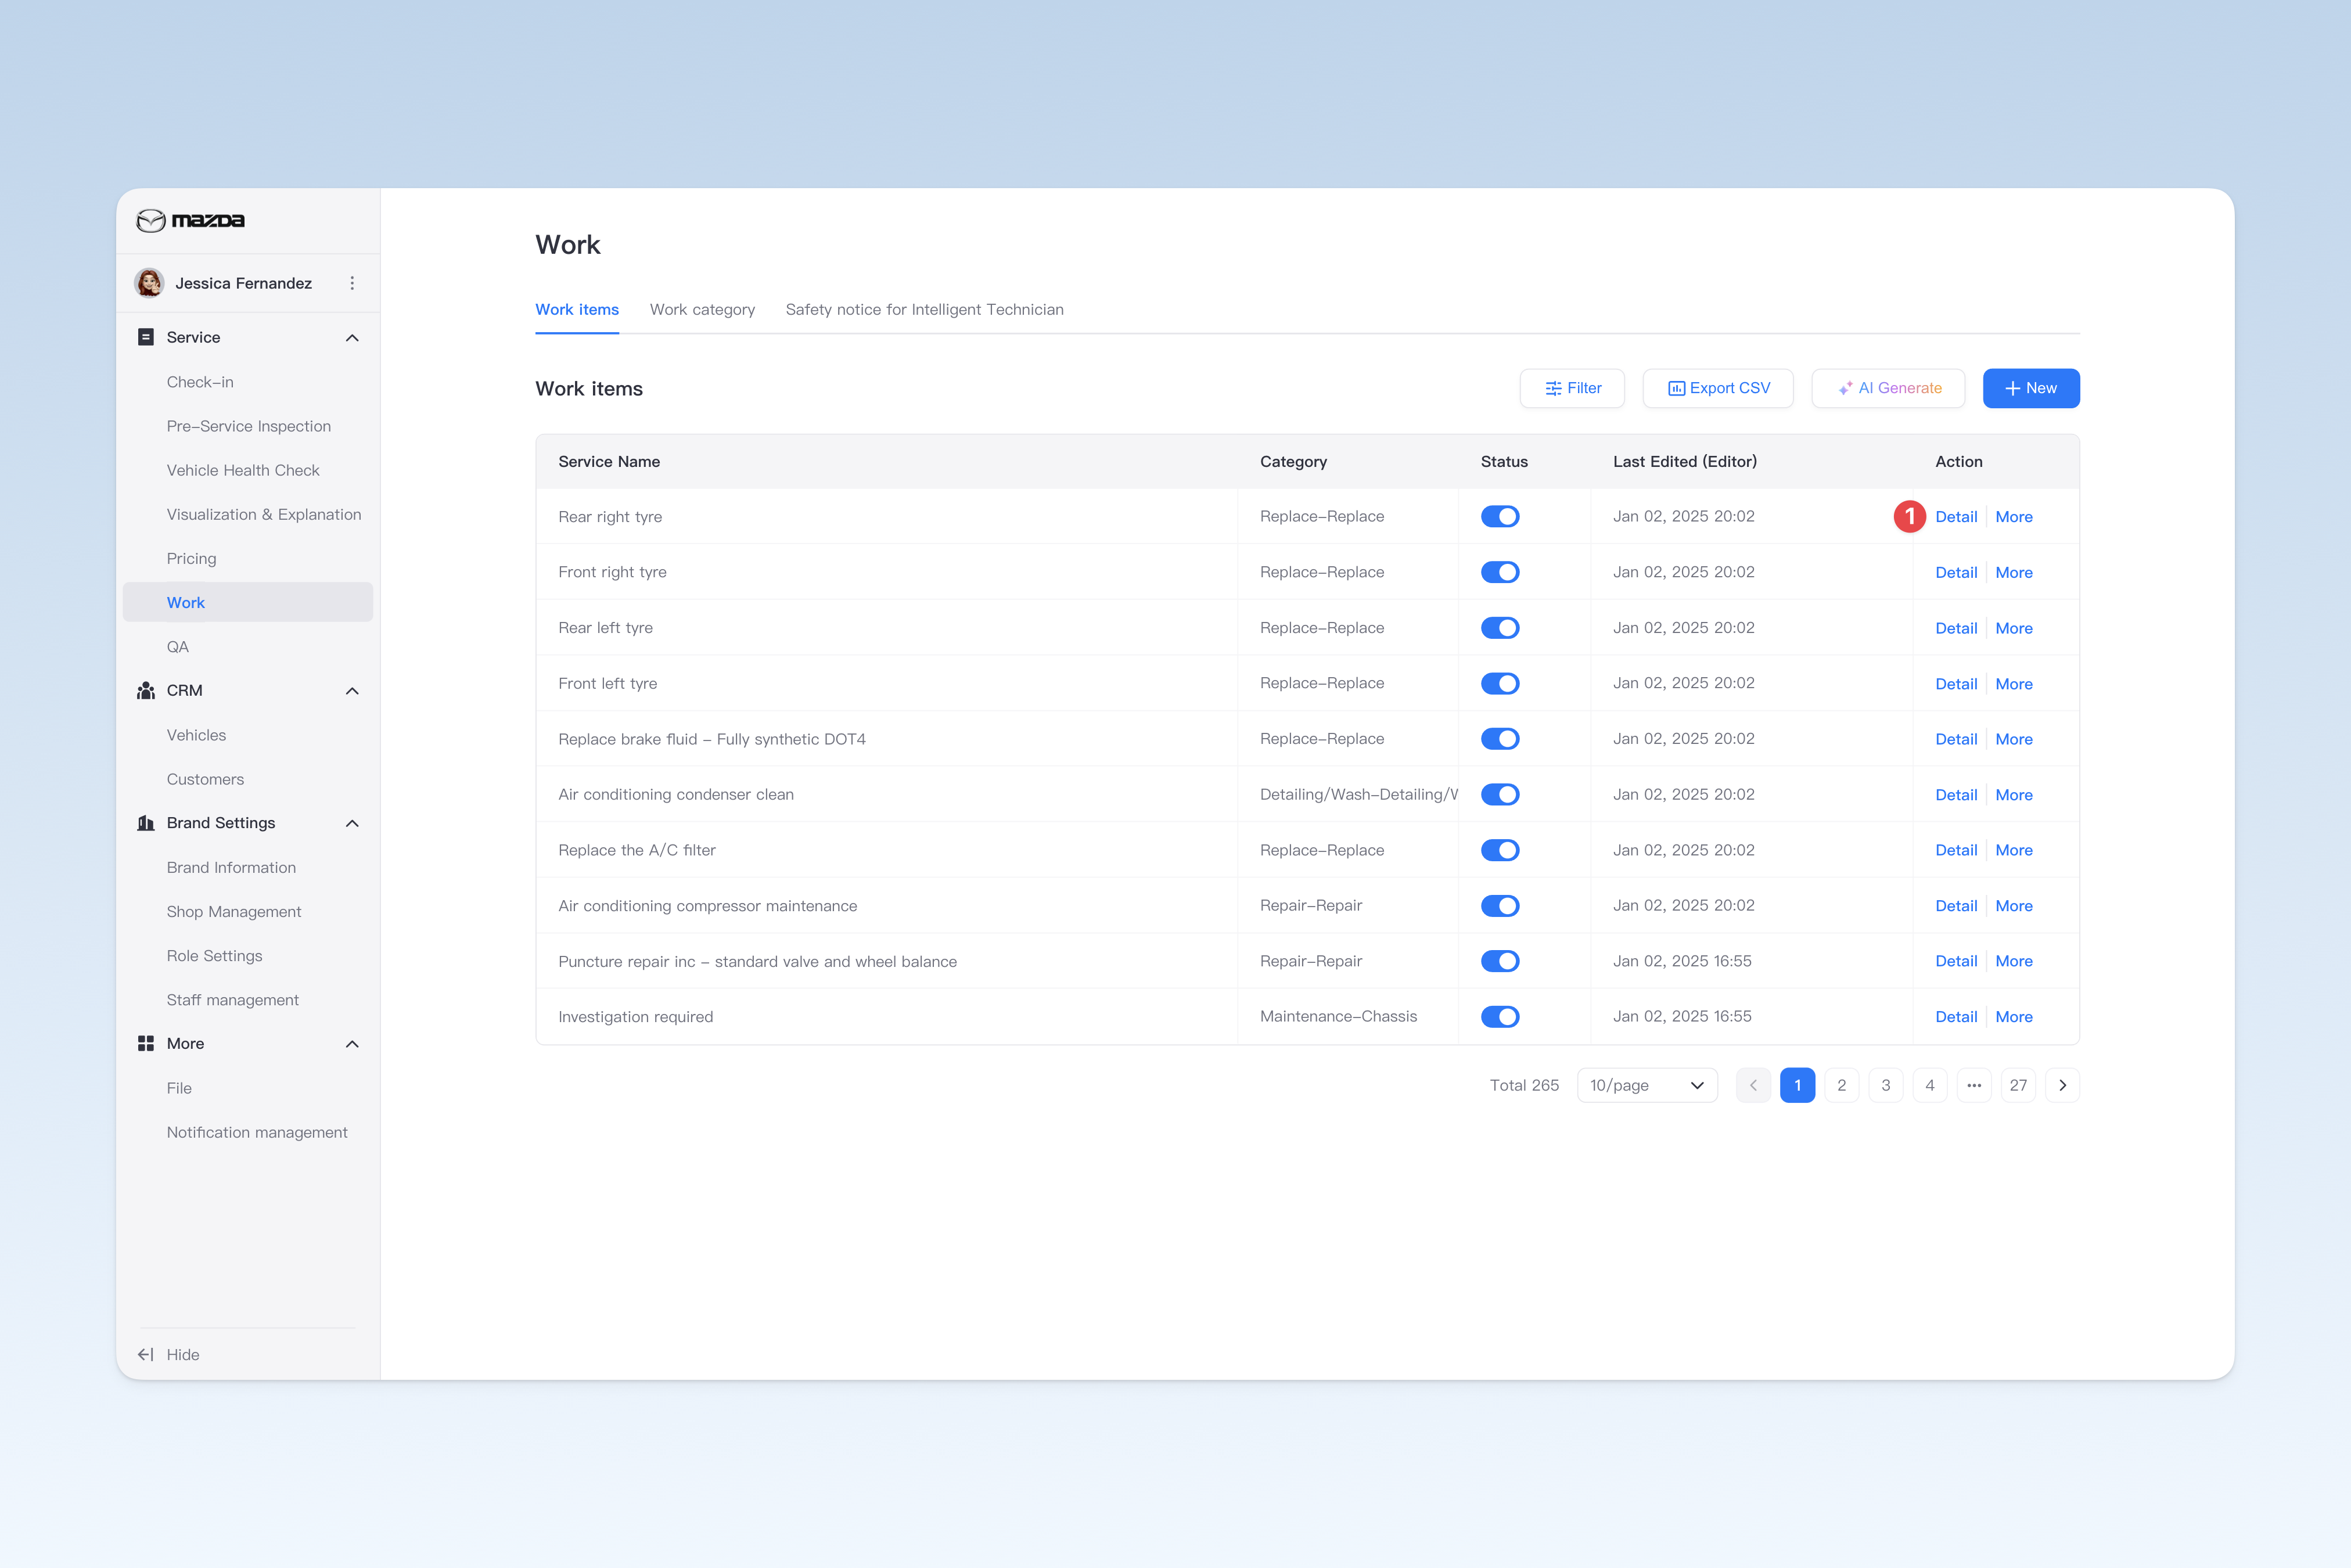Toggle status for Air conditioning condenser clean
This screenshot has height=1568, width=2351.
point(1500,794)
